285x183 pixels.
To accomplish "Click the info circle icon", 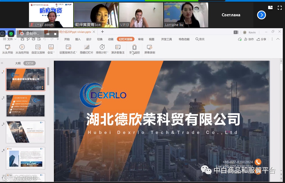I will pos(2,34).
